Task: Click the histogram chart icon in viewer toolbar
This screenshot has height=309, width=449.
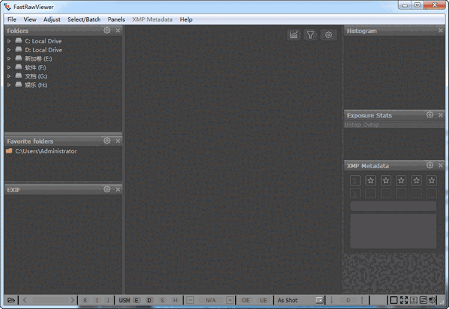Action: point(293,35)
